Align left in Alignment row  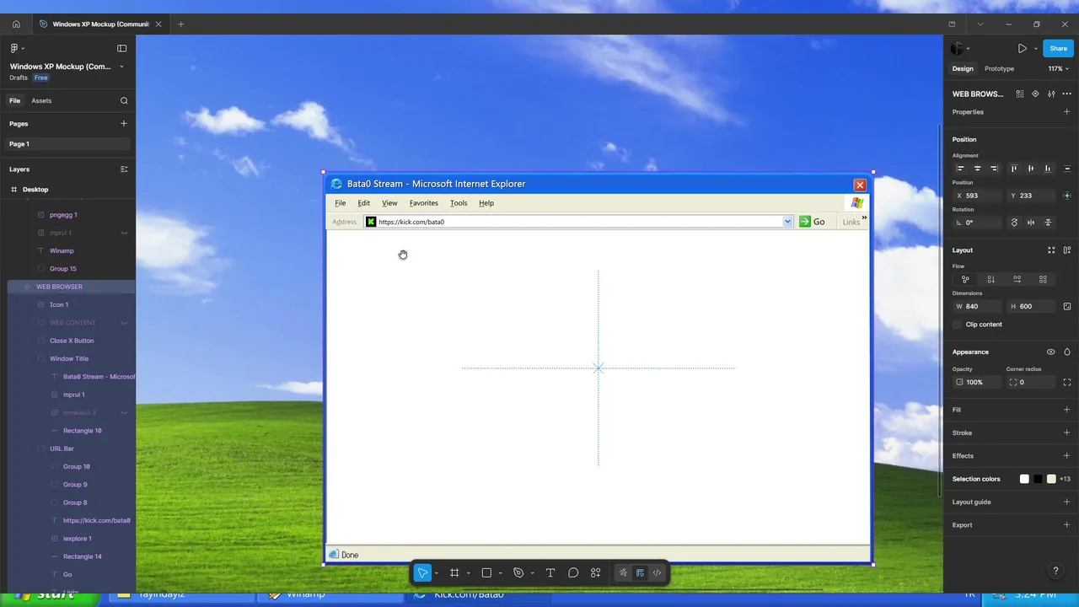(x=960, y=169)
